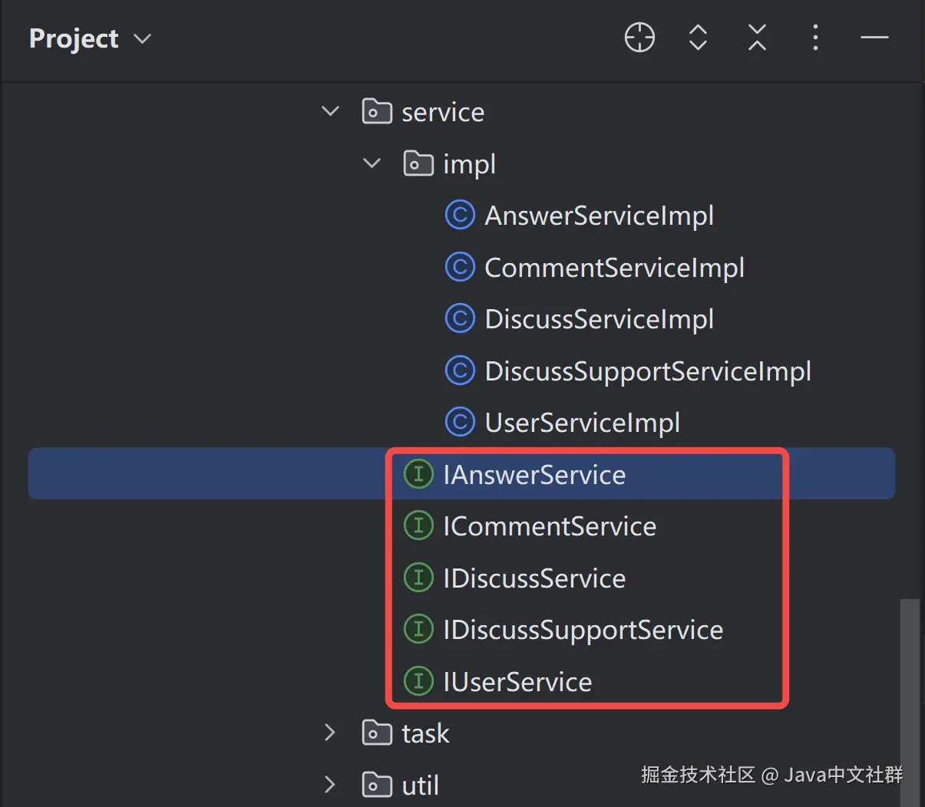Image resolution: width=925 pixels, height=807 pixels.
Task: Click the interface icon beside IUserService
Action: [x=418, y=681]
